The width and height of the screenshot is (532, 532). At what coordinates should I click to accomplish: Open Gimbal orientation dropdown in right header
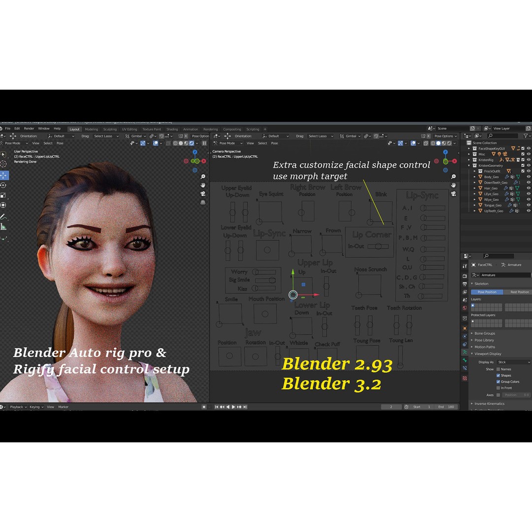click(x=350, y=136)
